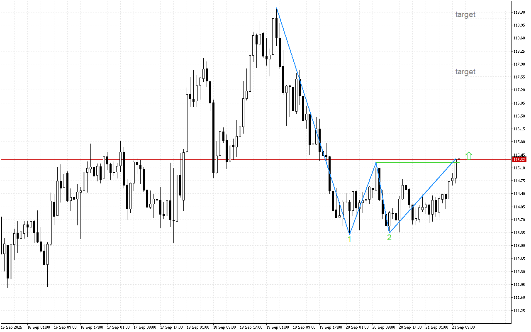Click the lower "target" label near 117.55

tap(465, 72)
